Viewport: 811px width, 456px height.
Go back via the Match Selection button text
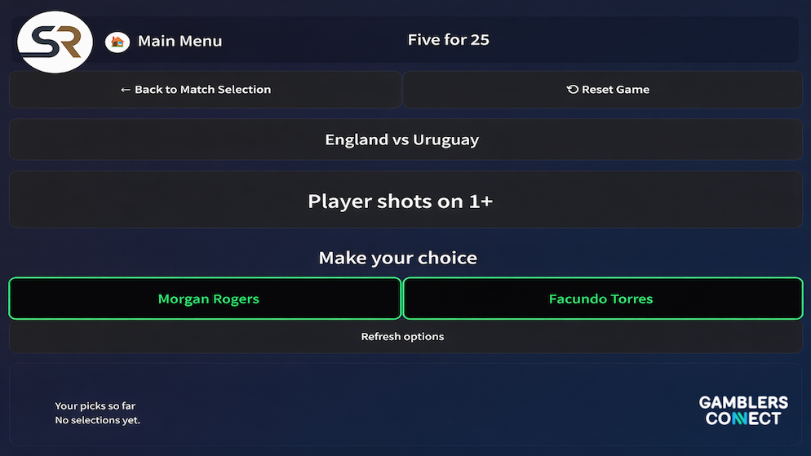[202, 90]
